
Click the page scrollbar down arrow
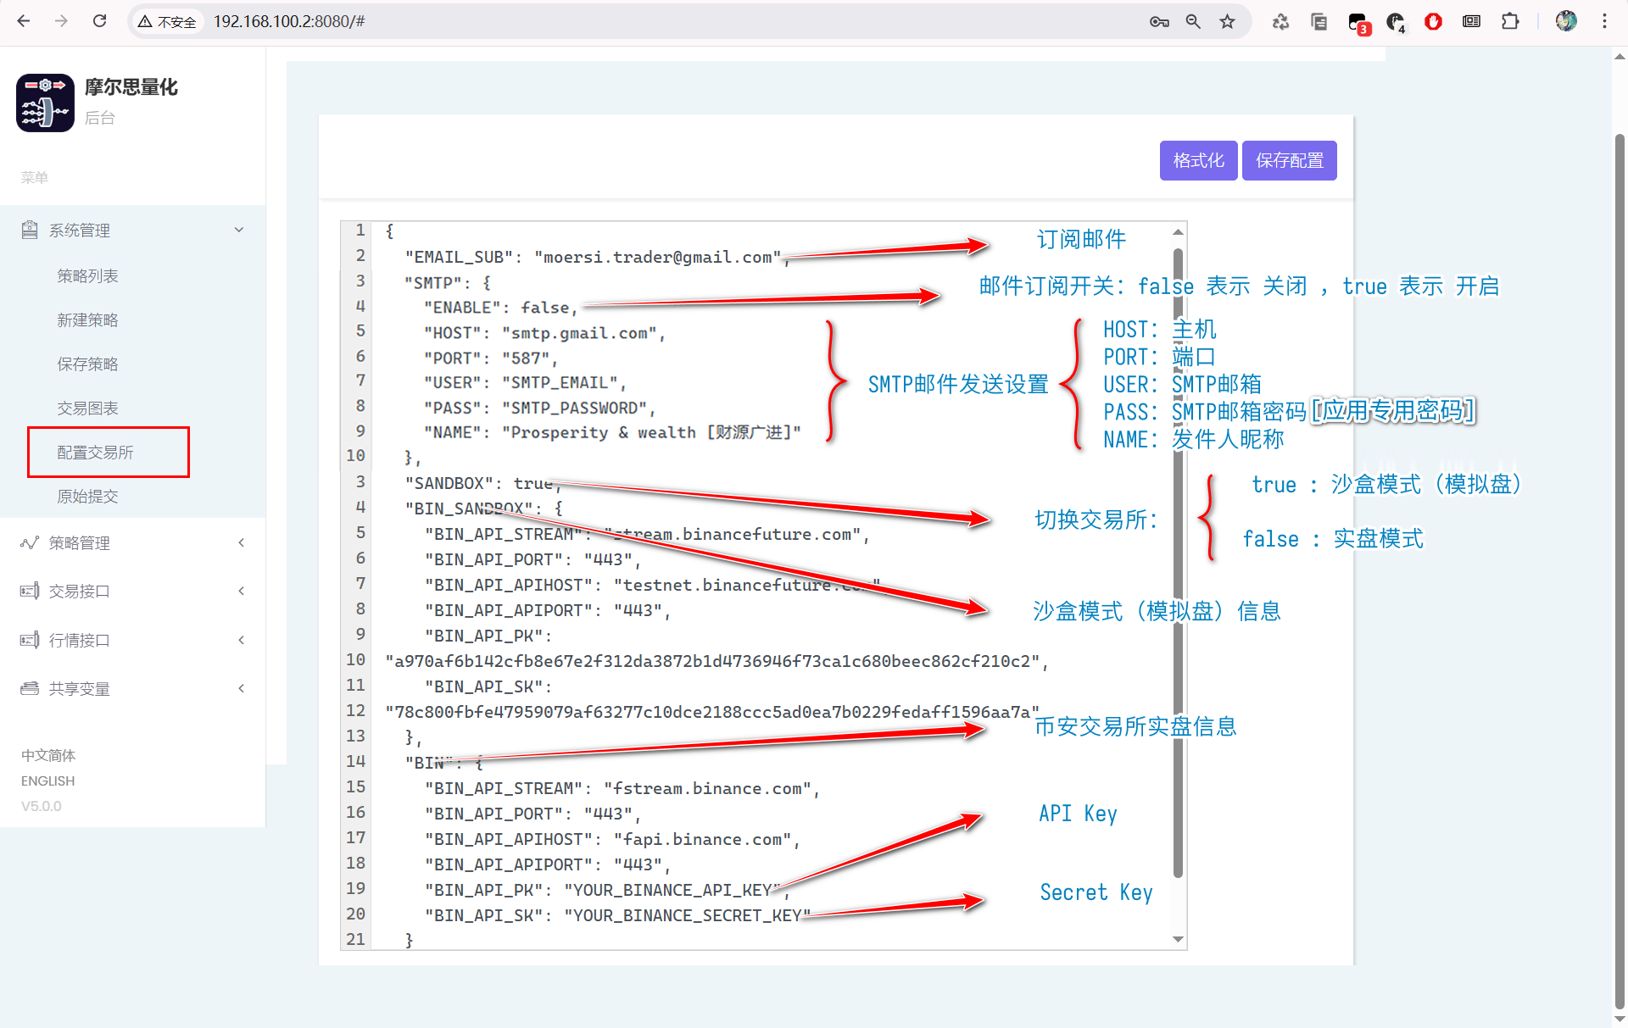tap(1620, 1018)
